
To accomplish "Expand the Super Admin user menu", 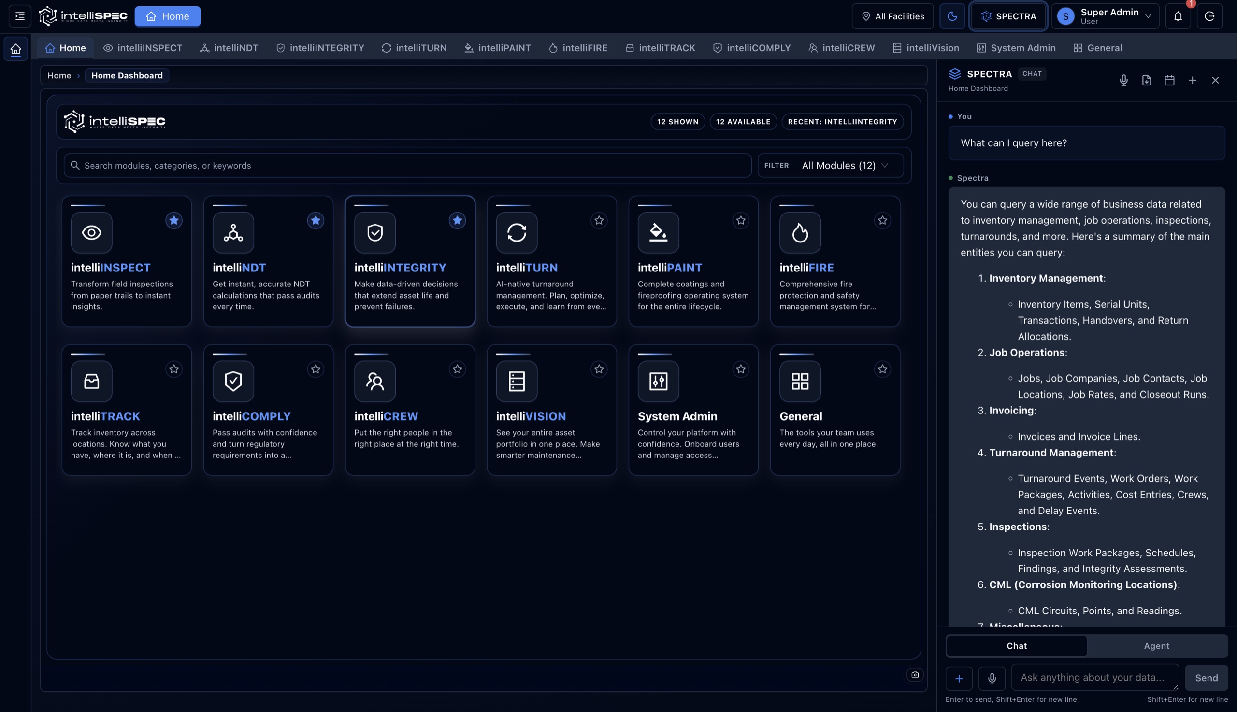I will pyautogui.click(x=1105, y=16).
